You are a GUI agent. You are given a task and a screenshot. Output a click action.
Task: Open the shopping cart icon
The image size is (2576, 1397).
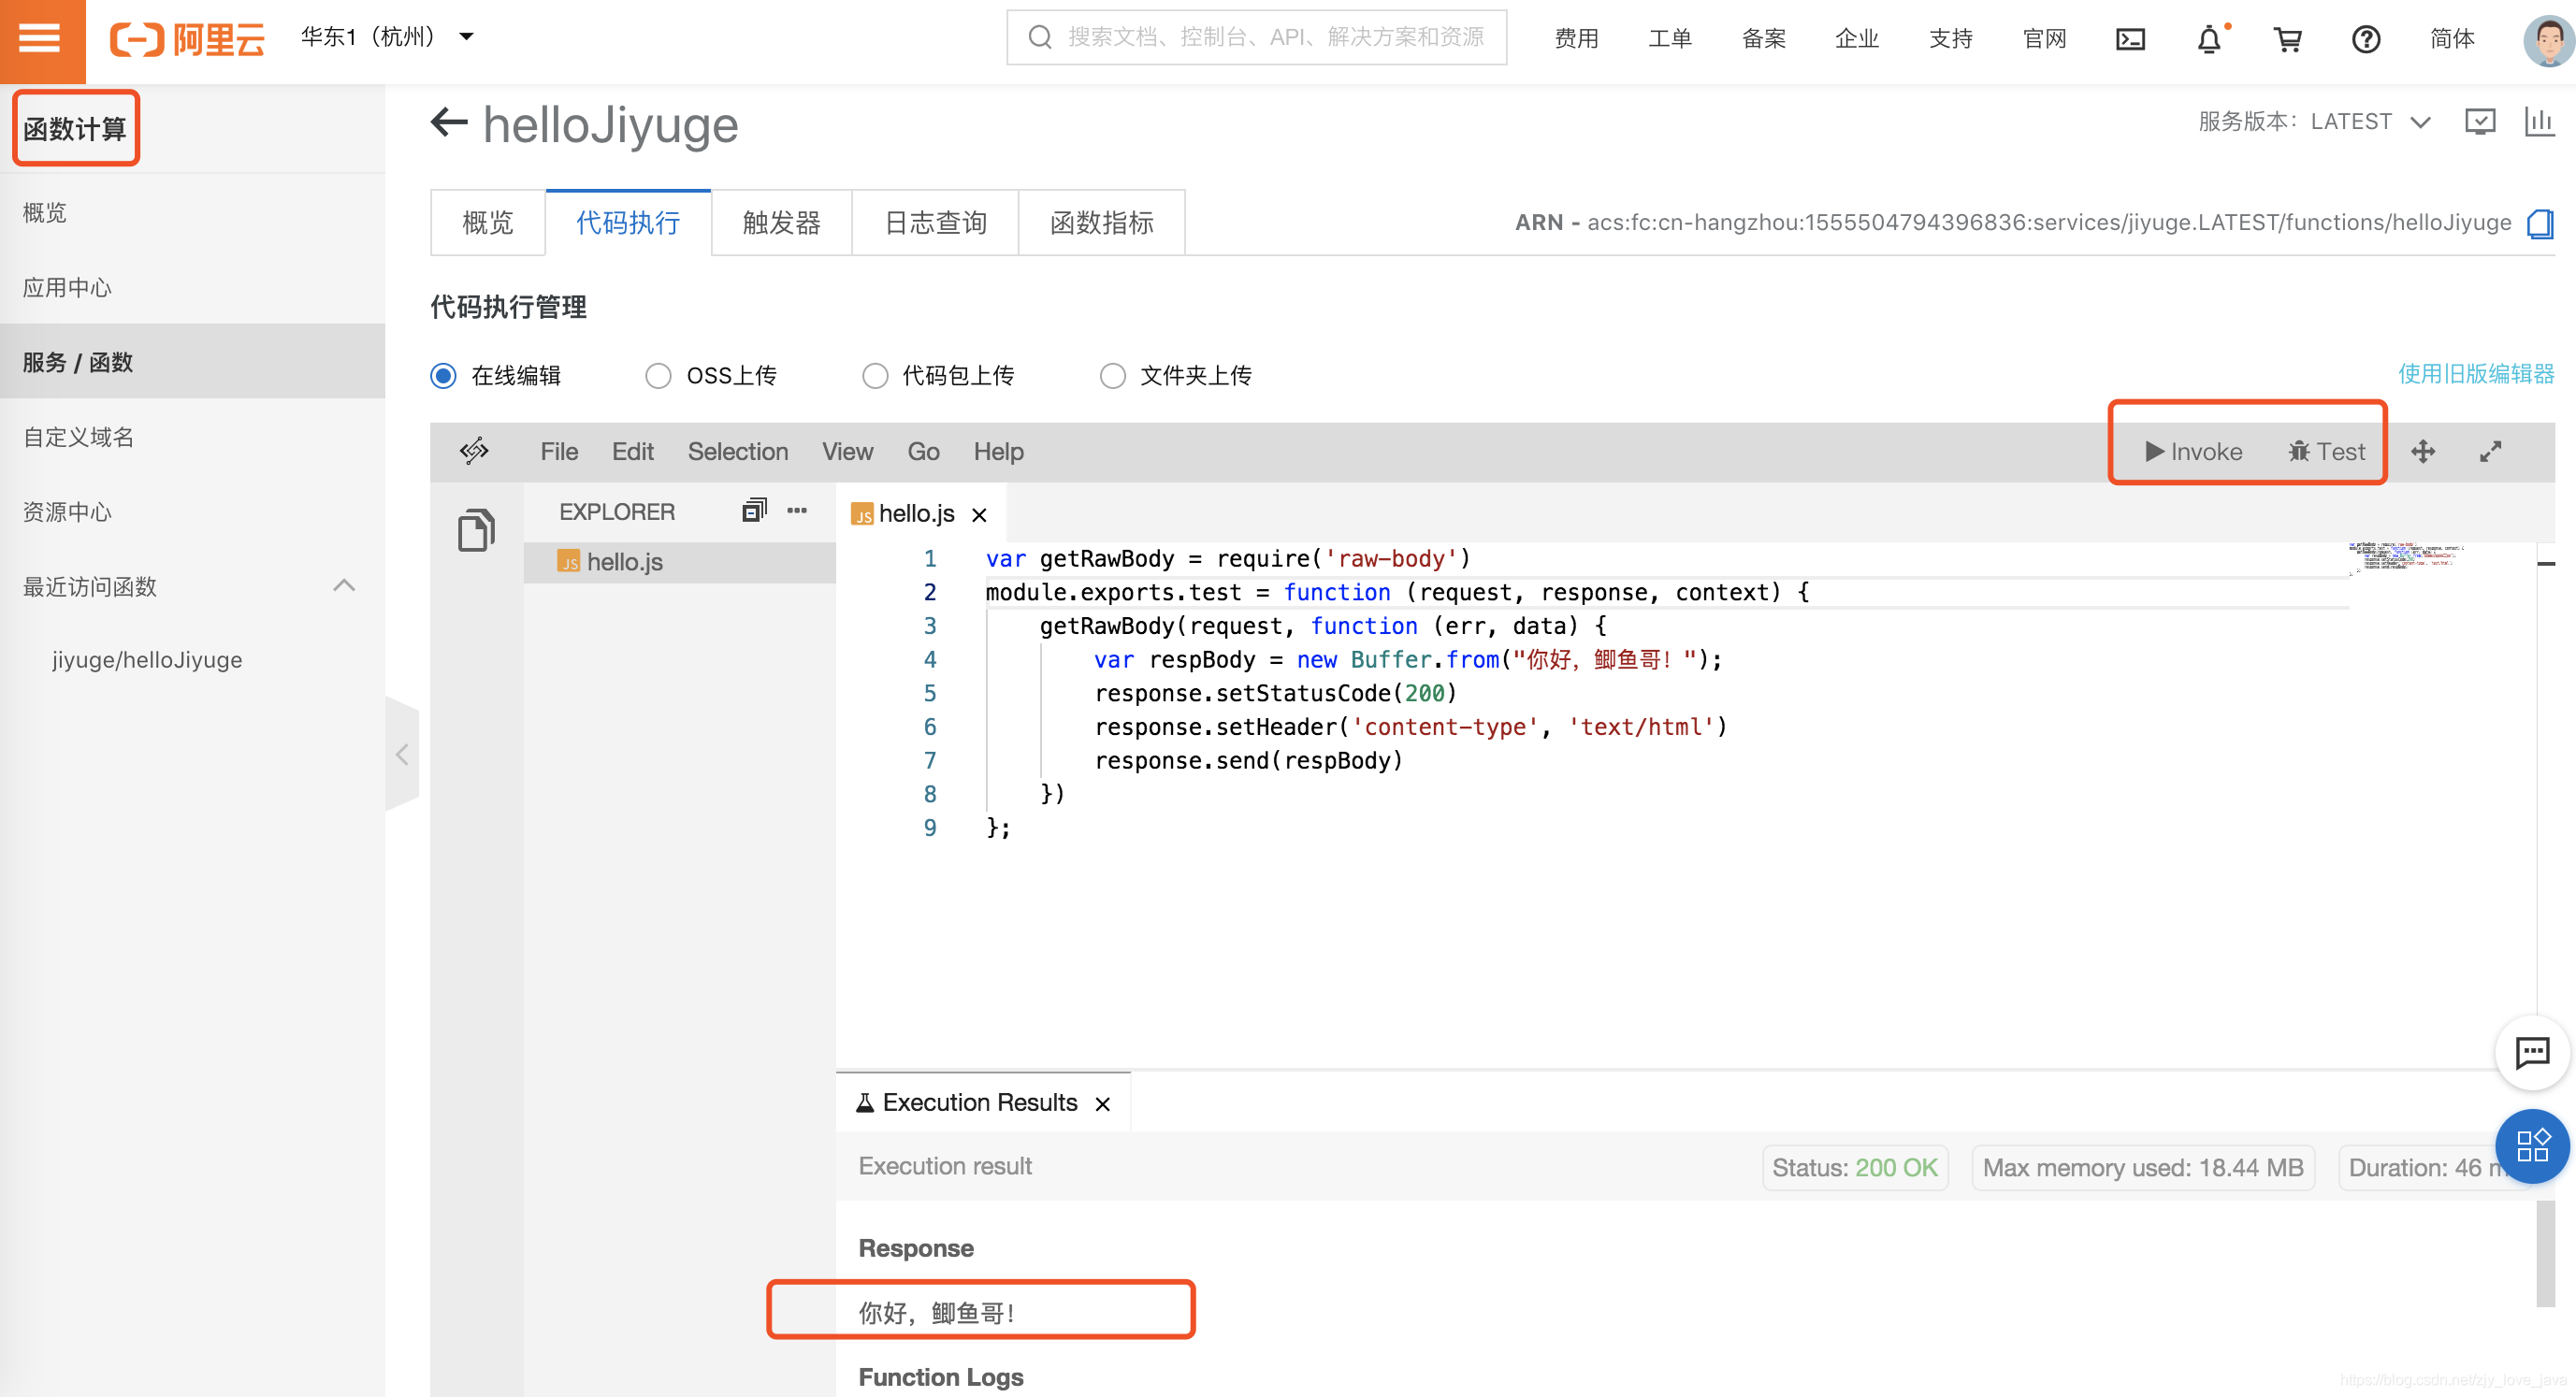[x=2287, y=40]
